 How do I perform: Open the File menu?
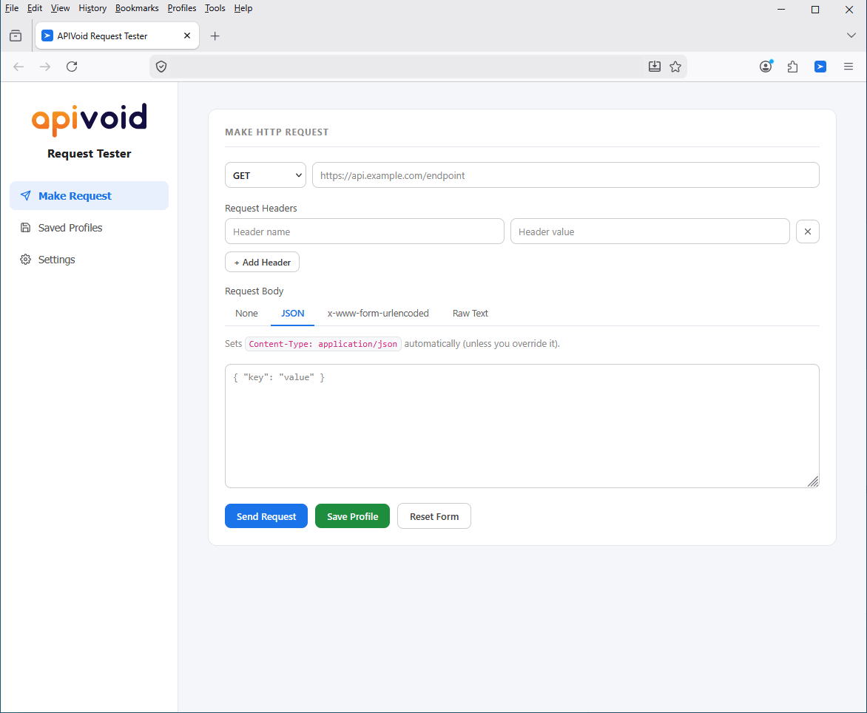click(x=12, y=8)
